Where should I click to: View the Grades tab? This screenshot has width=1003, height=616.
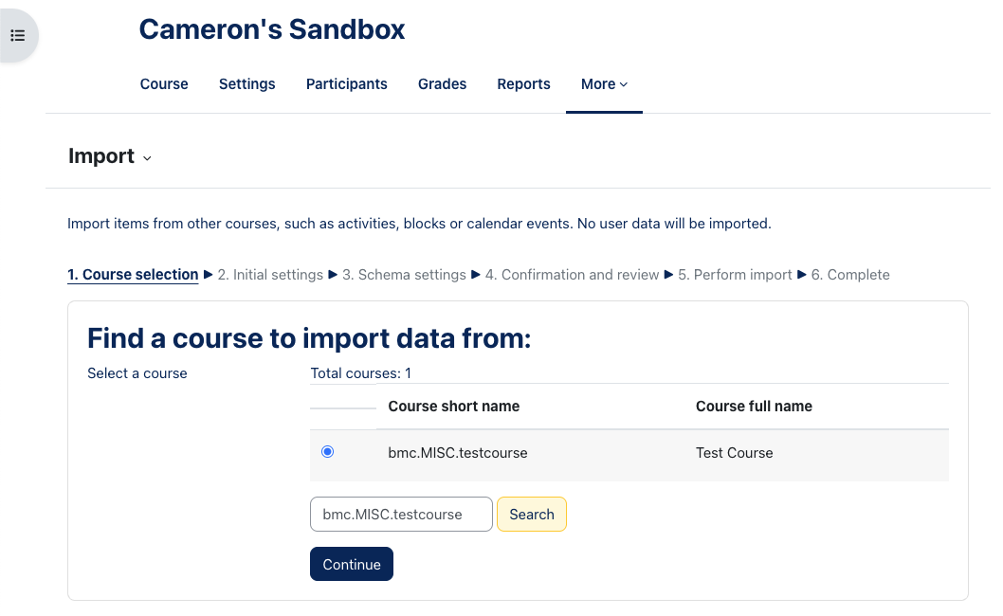tap(442, 84)
